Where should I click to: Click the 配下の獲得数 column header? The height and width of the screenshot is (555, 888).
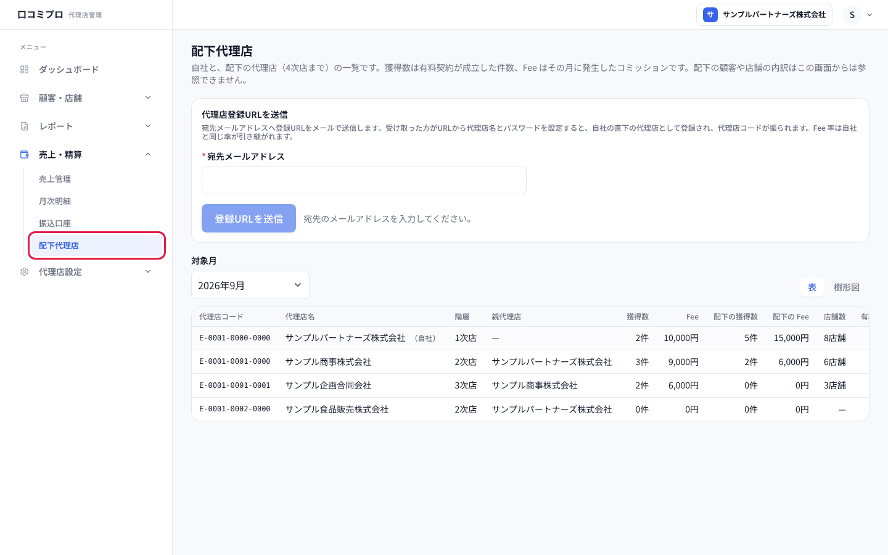tap(736, 317)
